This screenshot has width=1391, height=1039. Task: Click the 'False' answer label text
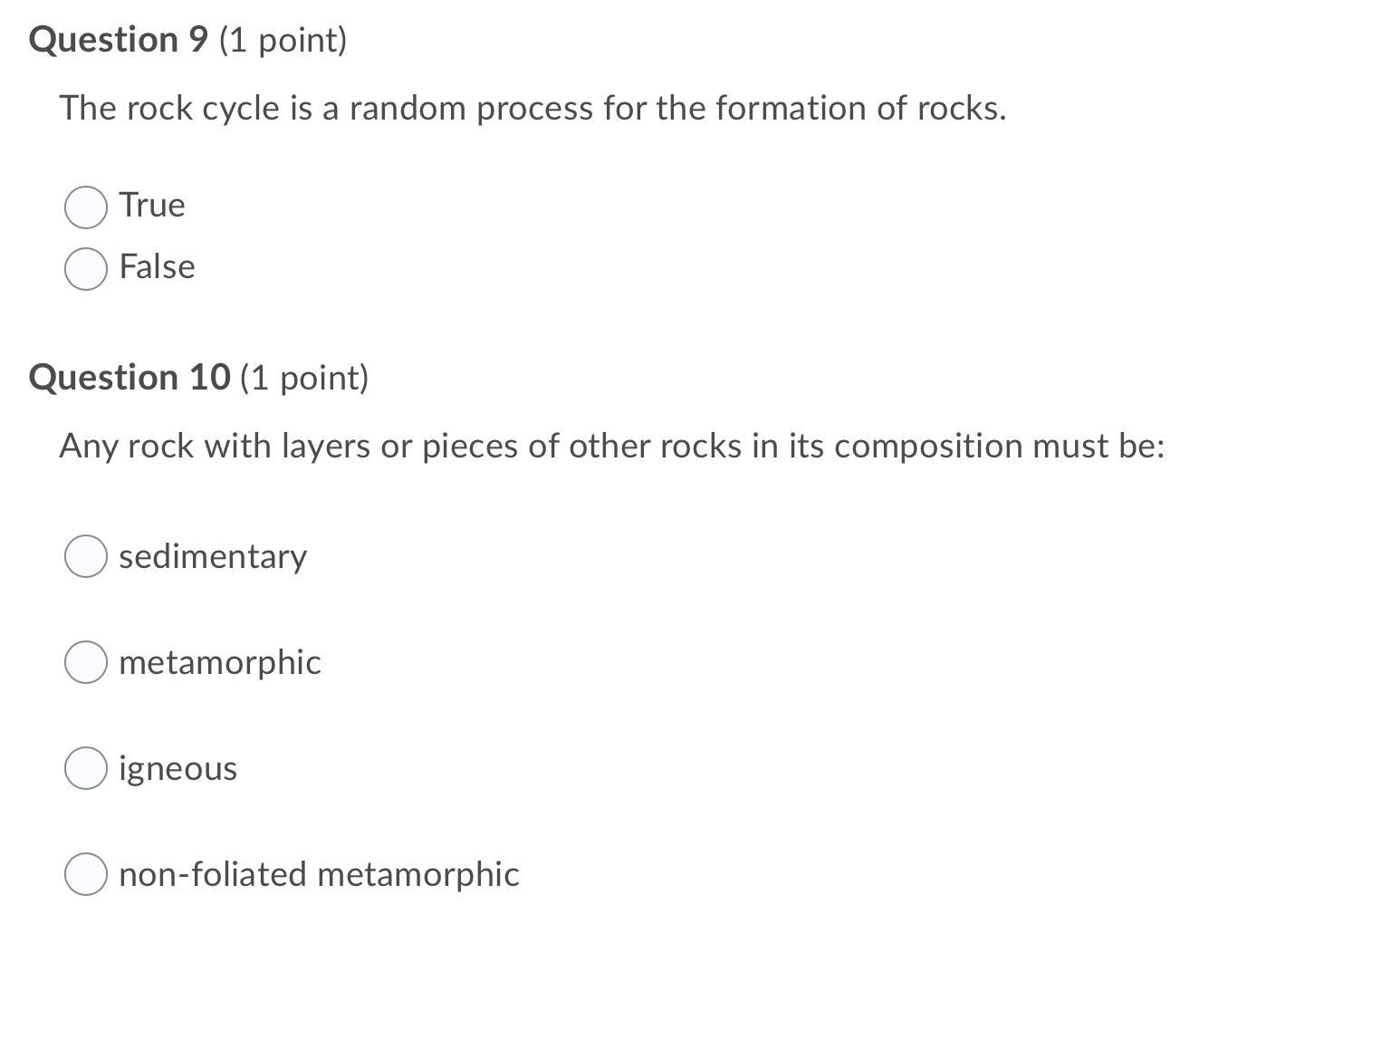(x=157, y=266)
